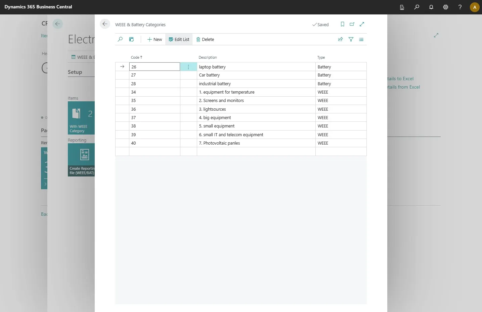
Task: Select code 39 cell
Action: tap(155, 135)
